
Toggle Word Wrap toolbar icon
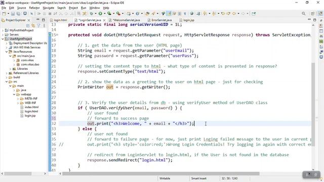coord(174,14)
